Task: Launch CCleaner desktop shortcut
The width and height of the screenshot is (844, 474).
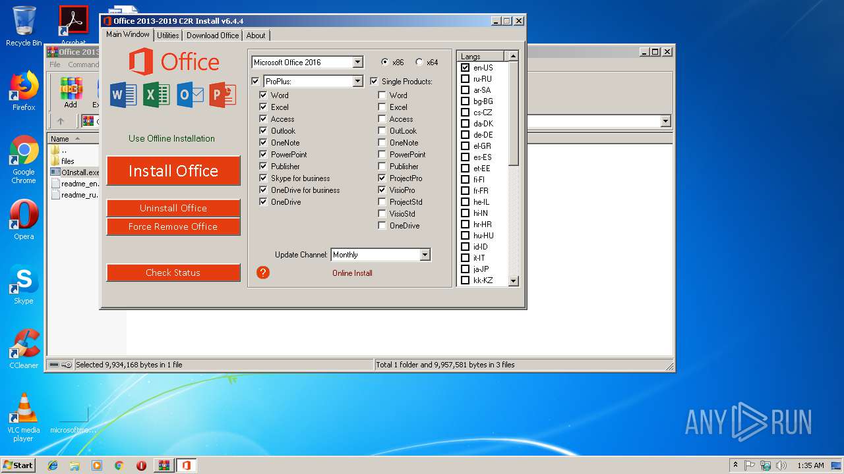Action: [x=24, y=349]
